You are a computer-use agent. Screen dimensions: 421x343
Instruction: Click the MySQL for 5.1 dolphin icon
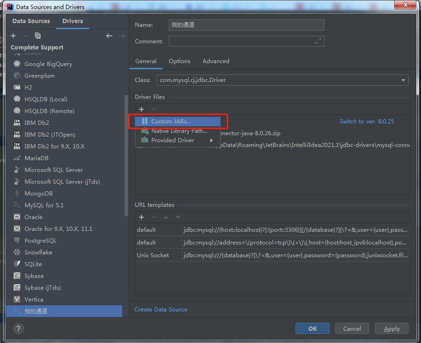coord(17,205)
